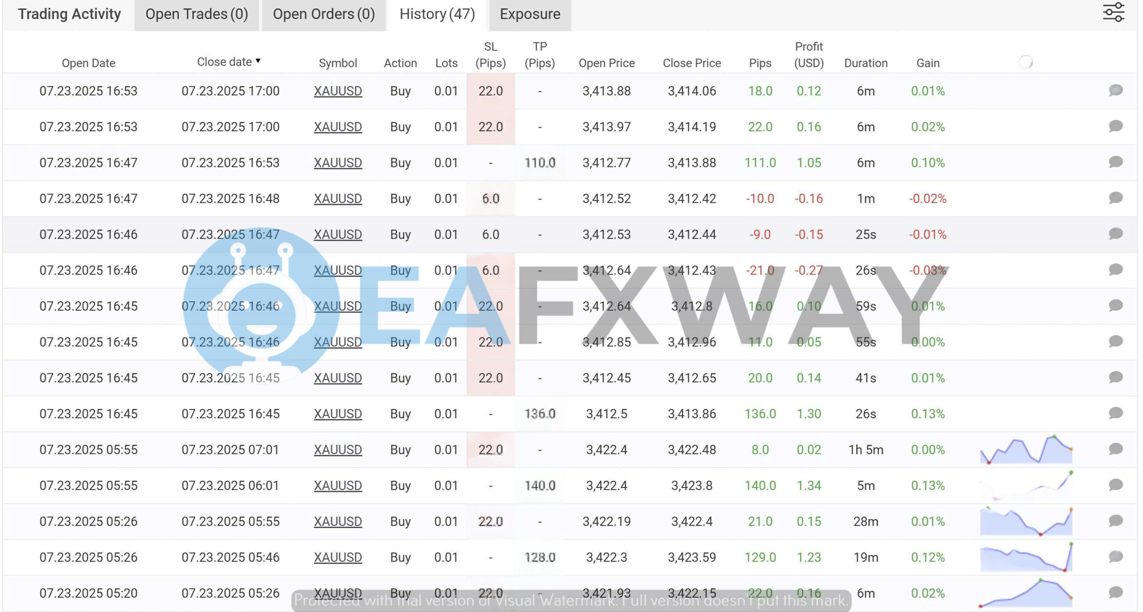This screenshot has height=612, width=1143.
Task: Sort trades by the Pips column
Action: (760, 63)
